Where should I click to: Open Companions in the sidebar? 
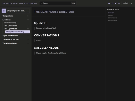pos(7,16)
